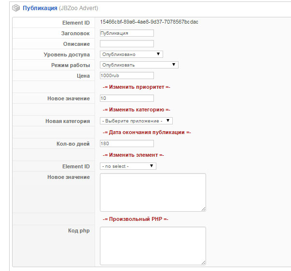Select the Element ID value starting with 15466cbf
291x271 pixels.
click(149, 22)
